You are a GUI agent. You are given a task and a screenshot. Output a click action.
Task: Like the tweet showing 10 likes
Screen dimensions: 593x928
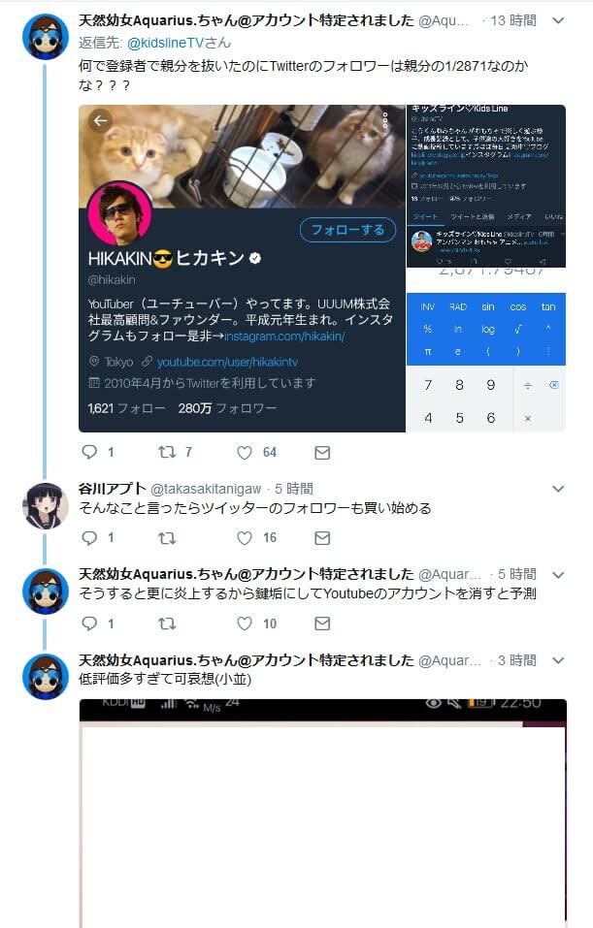pos(245,624)
